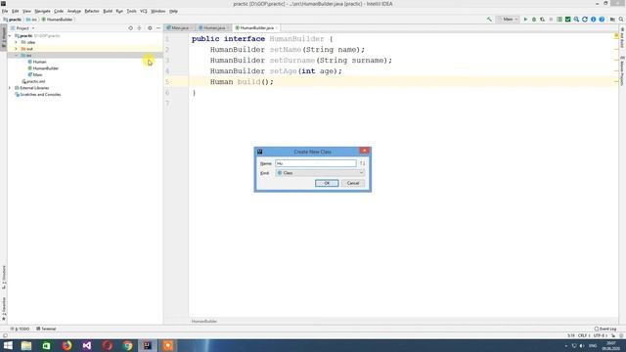626x352 pixels.
Task: Open the Terminal tool window
Action: pyautogui.click(x=46, y=329)
